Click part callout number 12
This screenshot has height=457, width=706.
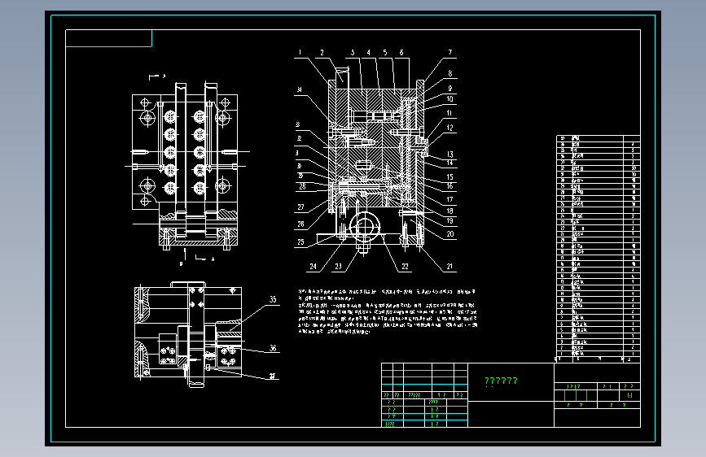[449, 128]
